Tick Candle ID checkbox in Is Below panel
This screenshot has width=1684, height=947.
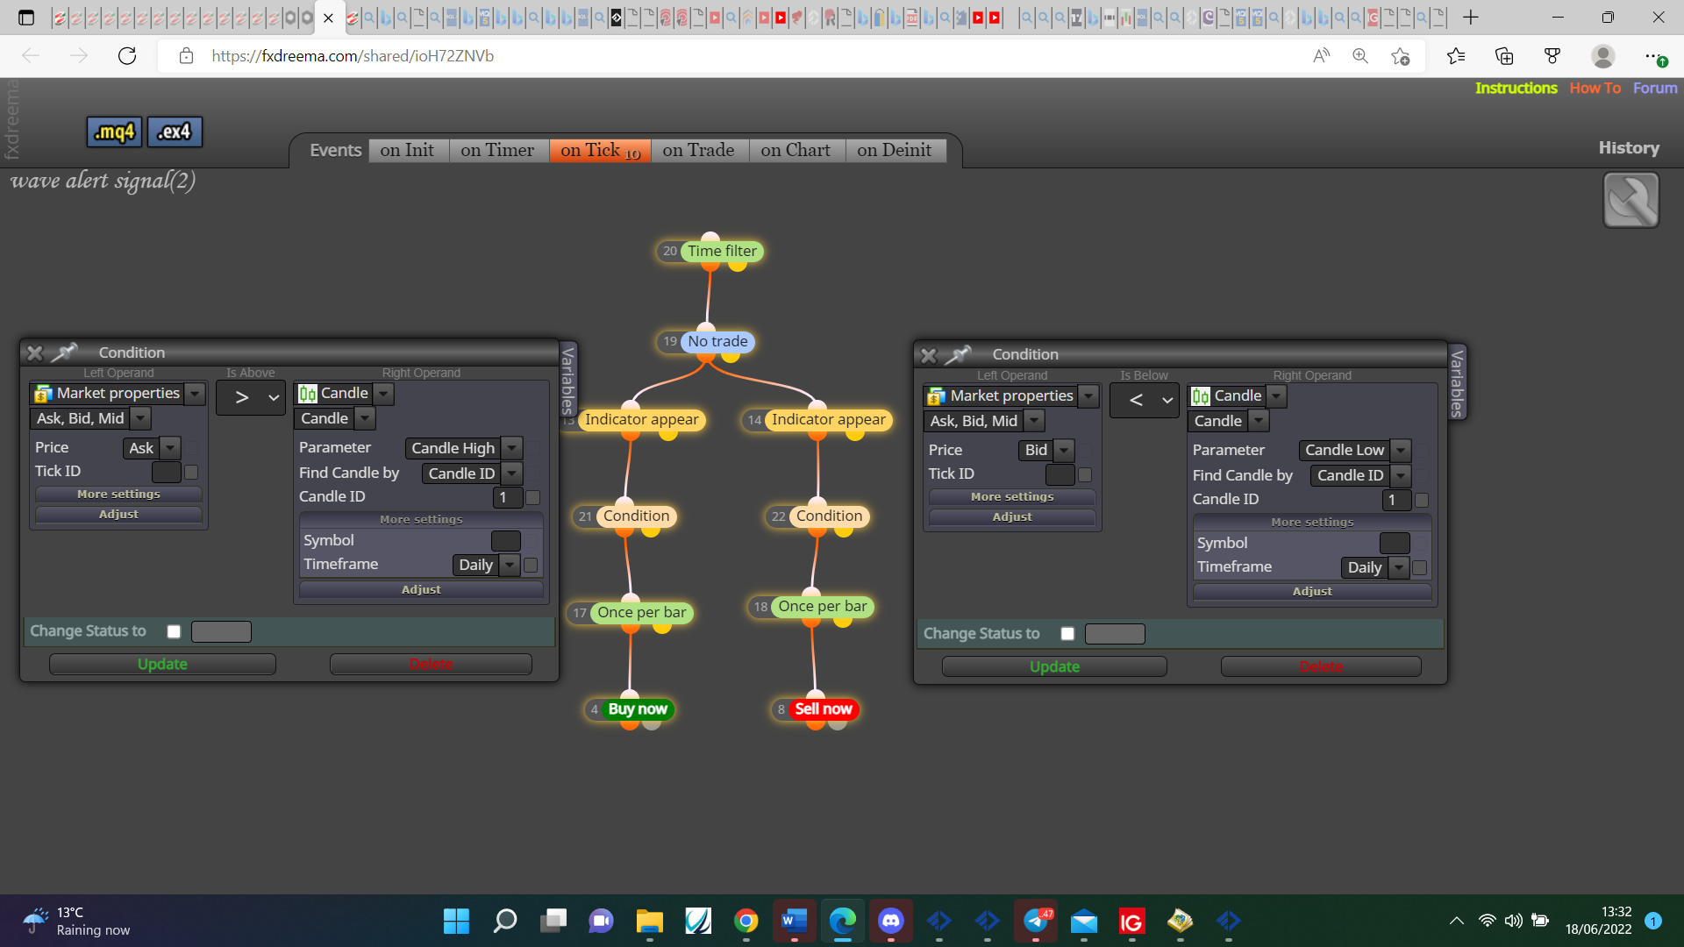(1422, 500)
